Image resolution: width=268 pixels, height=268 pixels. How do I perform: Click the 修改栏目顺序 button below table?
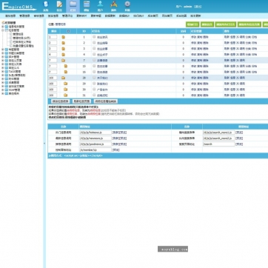(61, 101)
